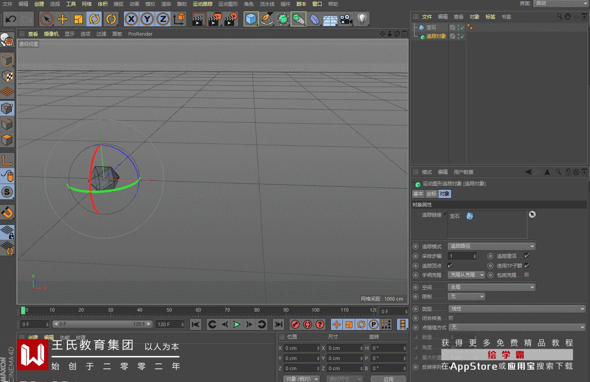Open the viewport 显示 menu
This screenshot has width=590, height=382.
click(70, 34)
